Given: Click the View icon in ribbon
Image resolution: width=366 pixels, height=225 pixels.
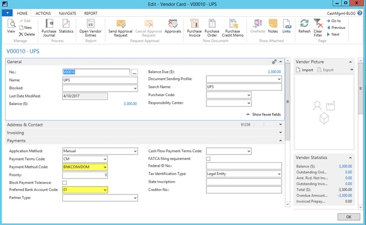Looking at the screenshot, I should (11, 26).
